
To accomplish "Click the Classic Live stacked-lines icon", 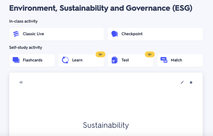I will pos(16,34).
